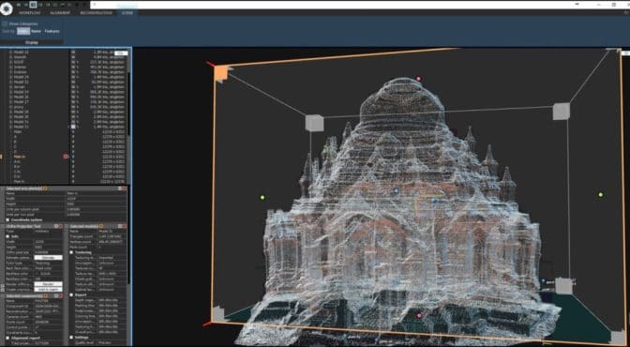The width and height of the screenshot is (630, 347).
Task: Grab the grey cube handle at the box's bottom-right front corner
Action: pos(618,337)
